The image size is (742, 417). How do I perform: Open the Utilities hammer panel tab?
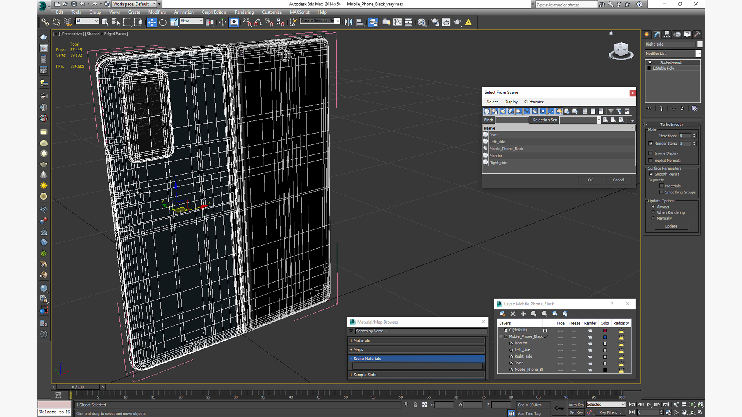[x=697, y=34]
